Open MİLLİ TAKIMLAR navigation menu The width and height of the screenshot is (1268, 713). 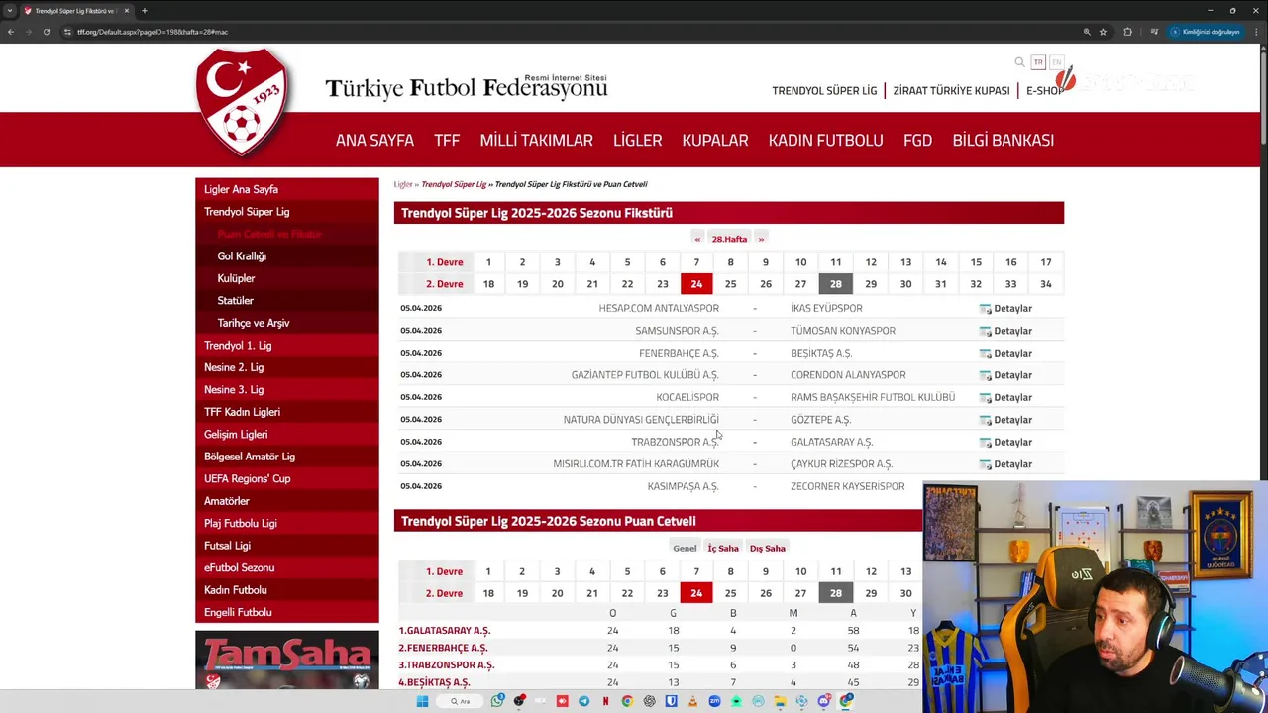coord(536,140)
